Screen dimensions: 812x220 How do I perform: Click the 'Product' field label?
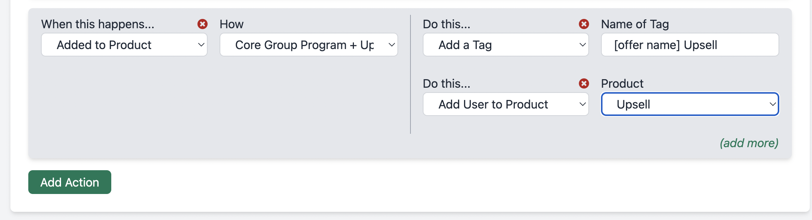tap(622, 84)
